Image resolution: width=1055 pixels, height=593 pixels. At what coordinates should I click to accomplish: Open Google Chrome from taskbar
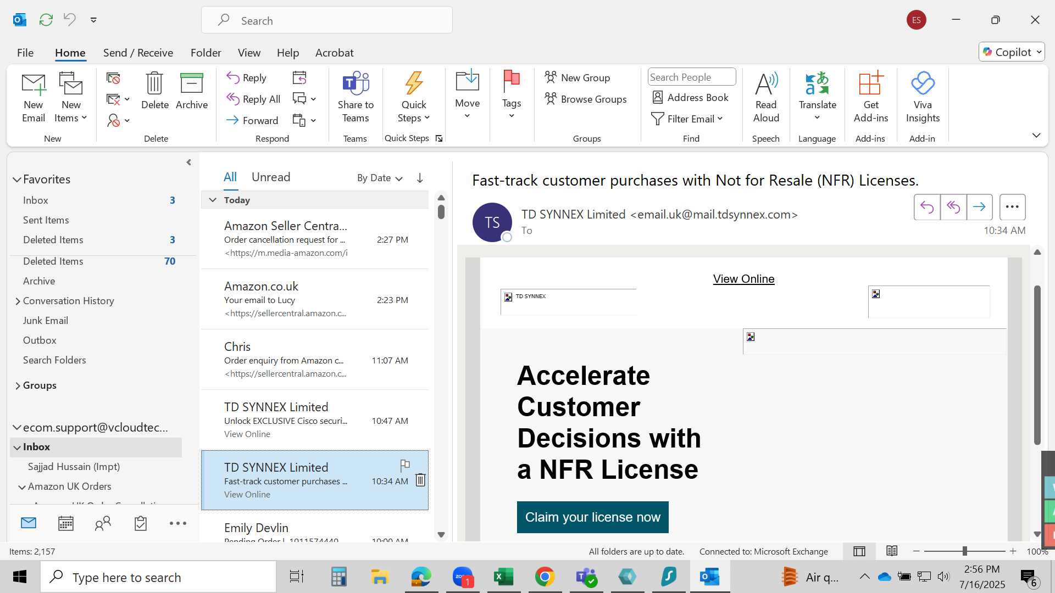[545, 577]
